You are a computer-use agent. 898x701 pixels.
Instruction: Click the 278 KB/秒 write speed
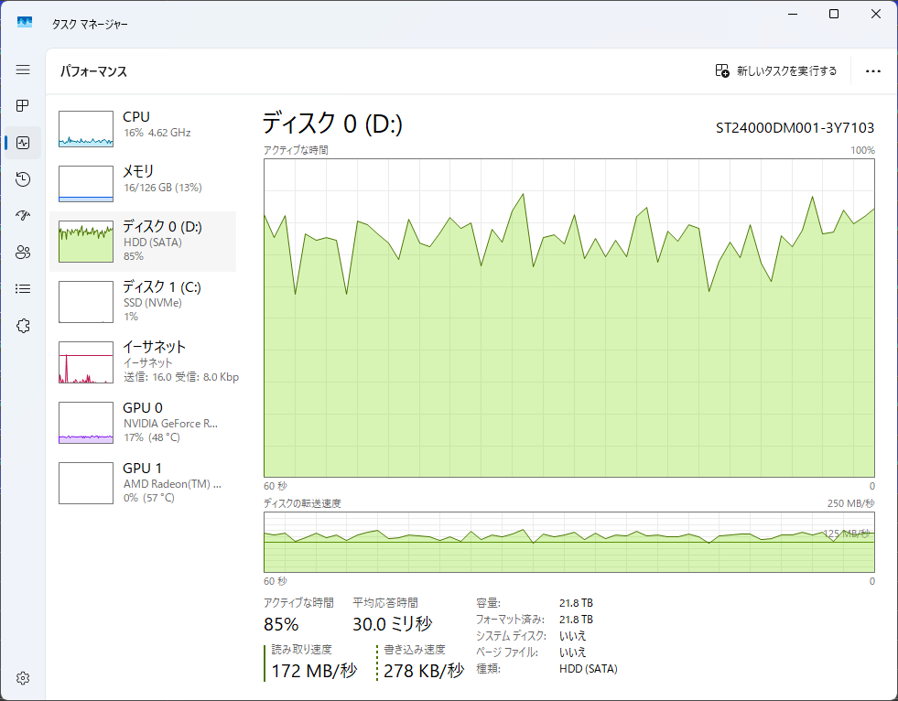pos(424,671)
